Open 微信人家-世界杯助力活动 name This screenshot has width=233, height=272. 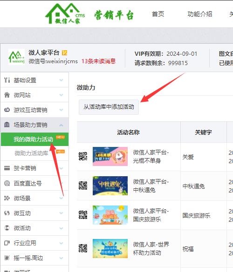pyautogui.click(x=151, y=248)
